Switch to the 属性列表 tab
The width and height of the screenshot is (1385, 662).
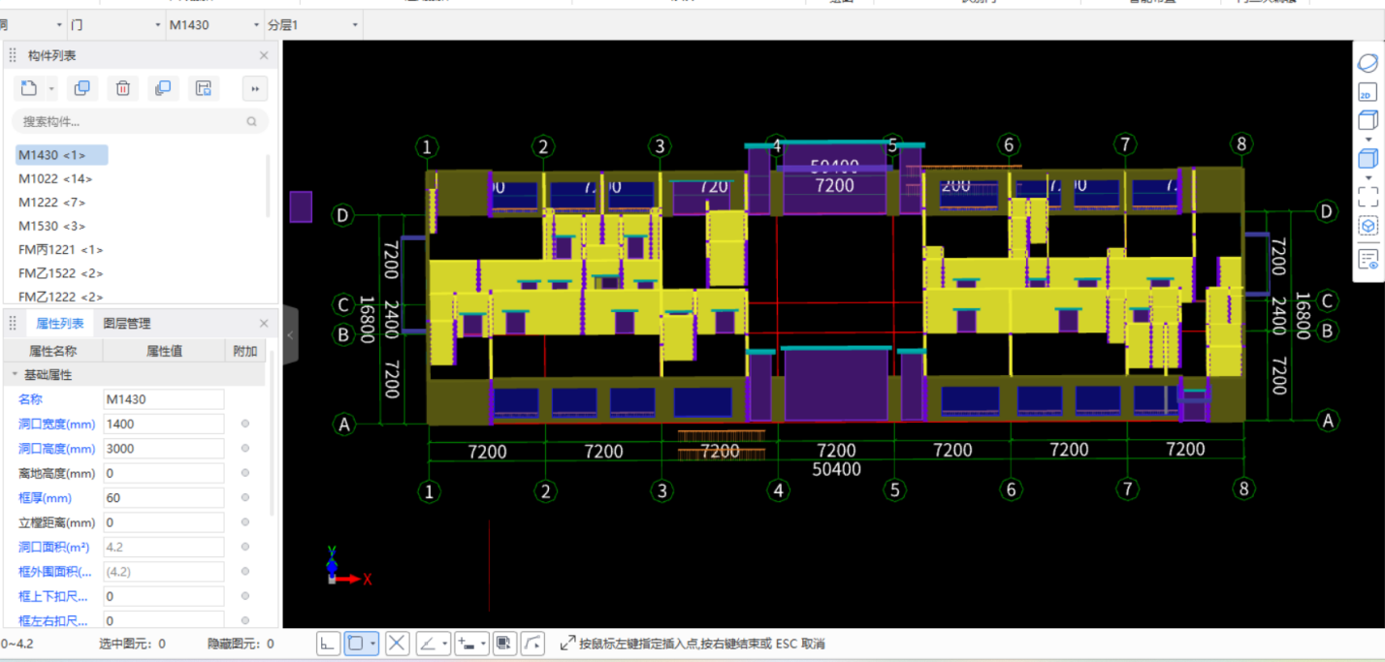(60, 324)
